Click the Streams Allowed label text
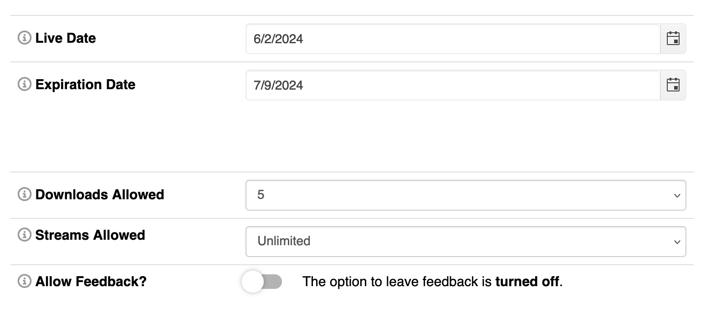706x313 pixels. 90,235
